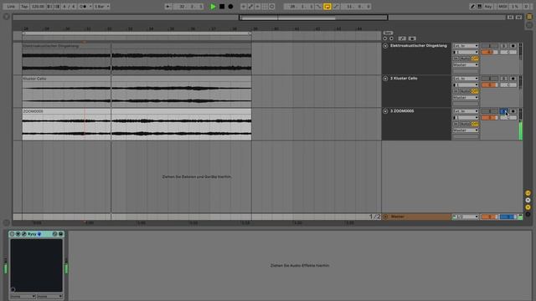Toggle Track Delay section show button
The width and height of the screenshot is (536, 301).
(528, 214)
